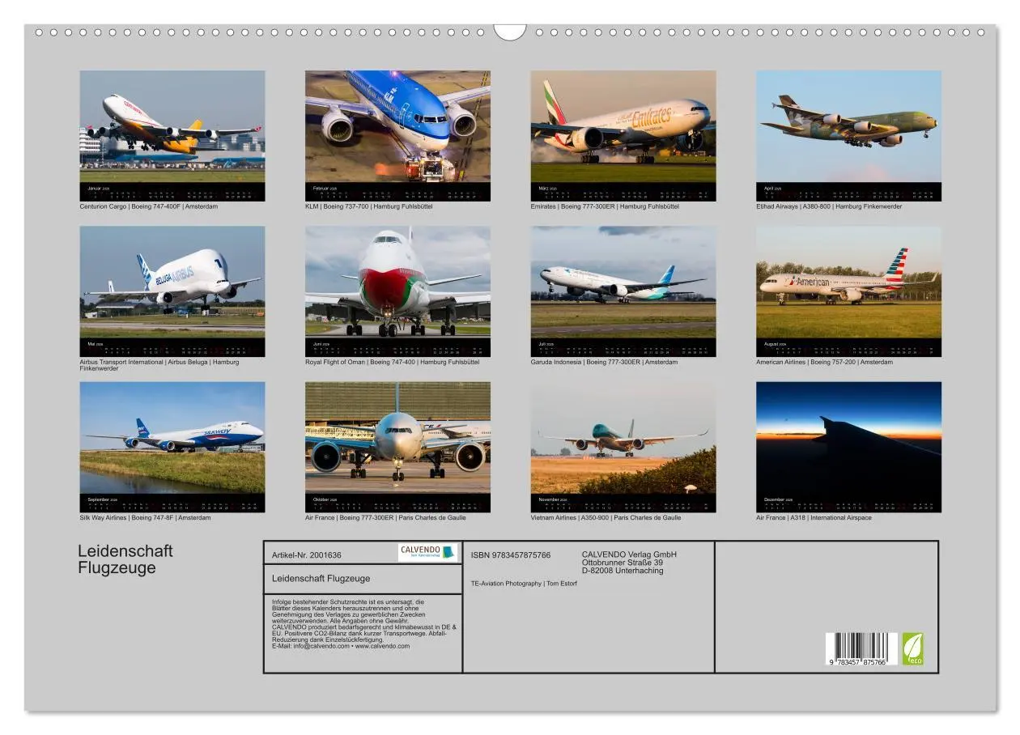Click 'Leidenschaft Flugzeuge' in the info box
Image resolution: width=1020 pixels, height=735 pixels.
coord(321,578)
